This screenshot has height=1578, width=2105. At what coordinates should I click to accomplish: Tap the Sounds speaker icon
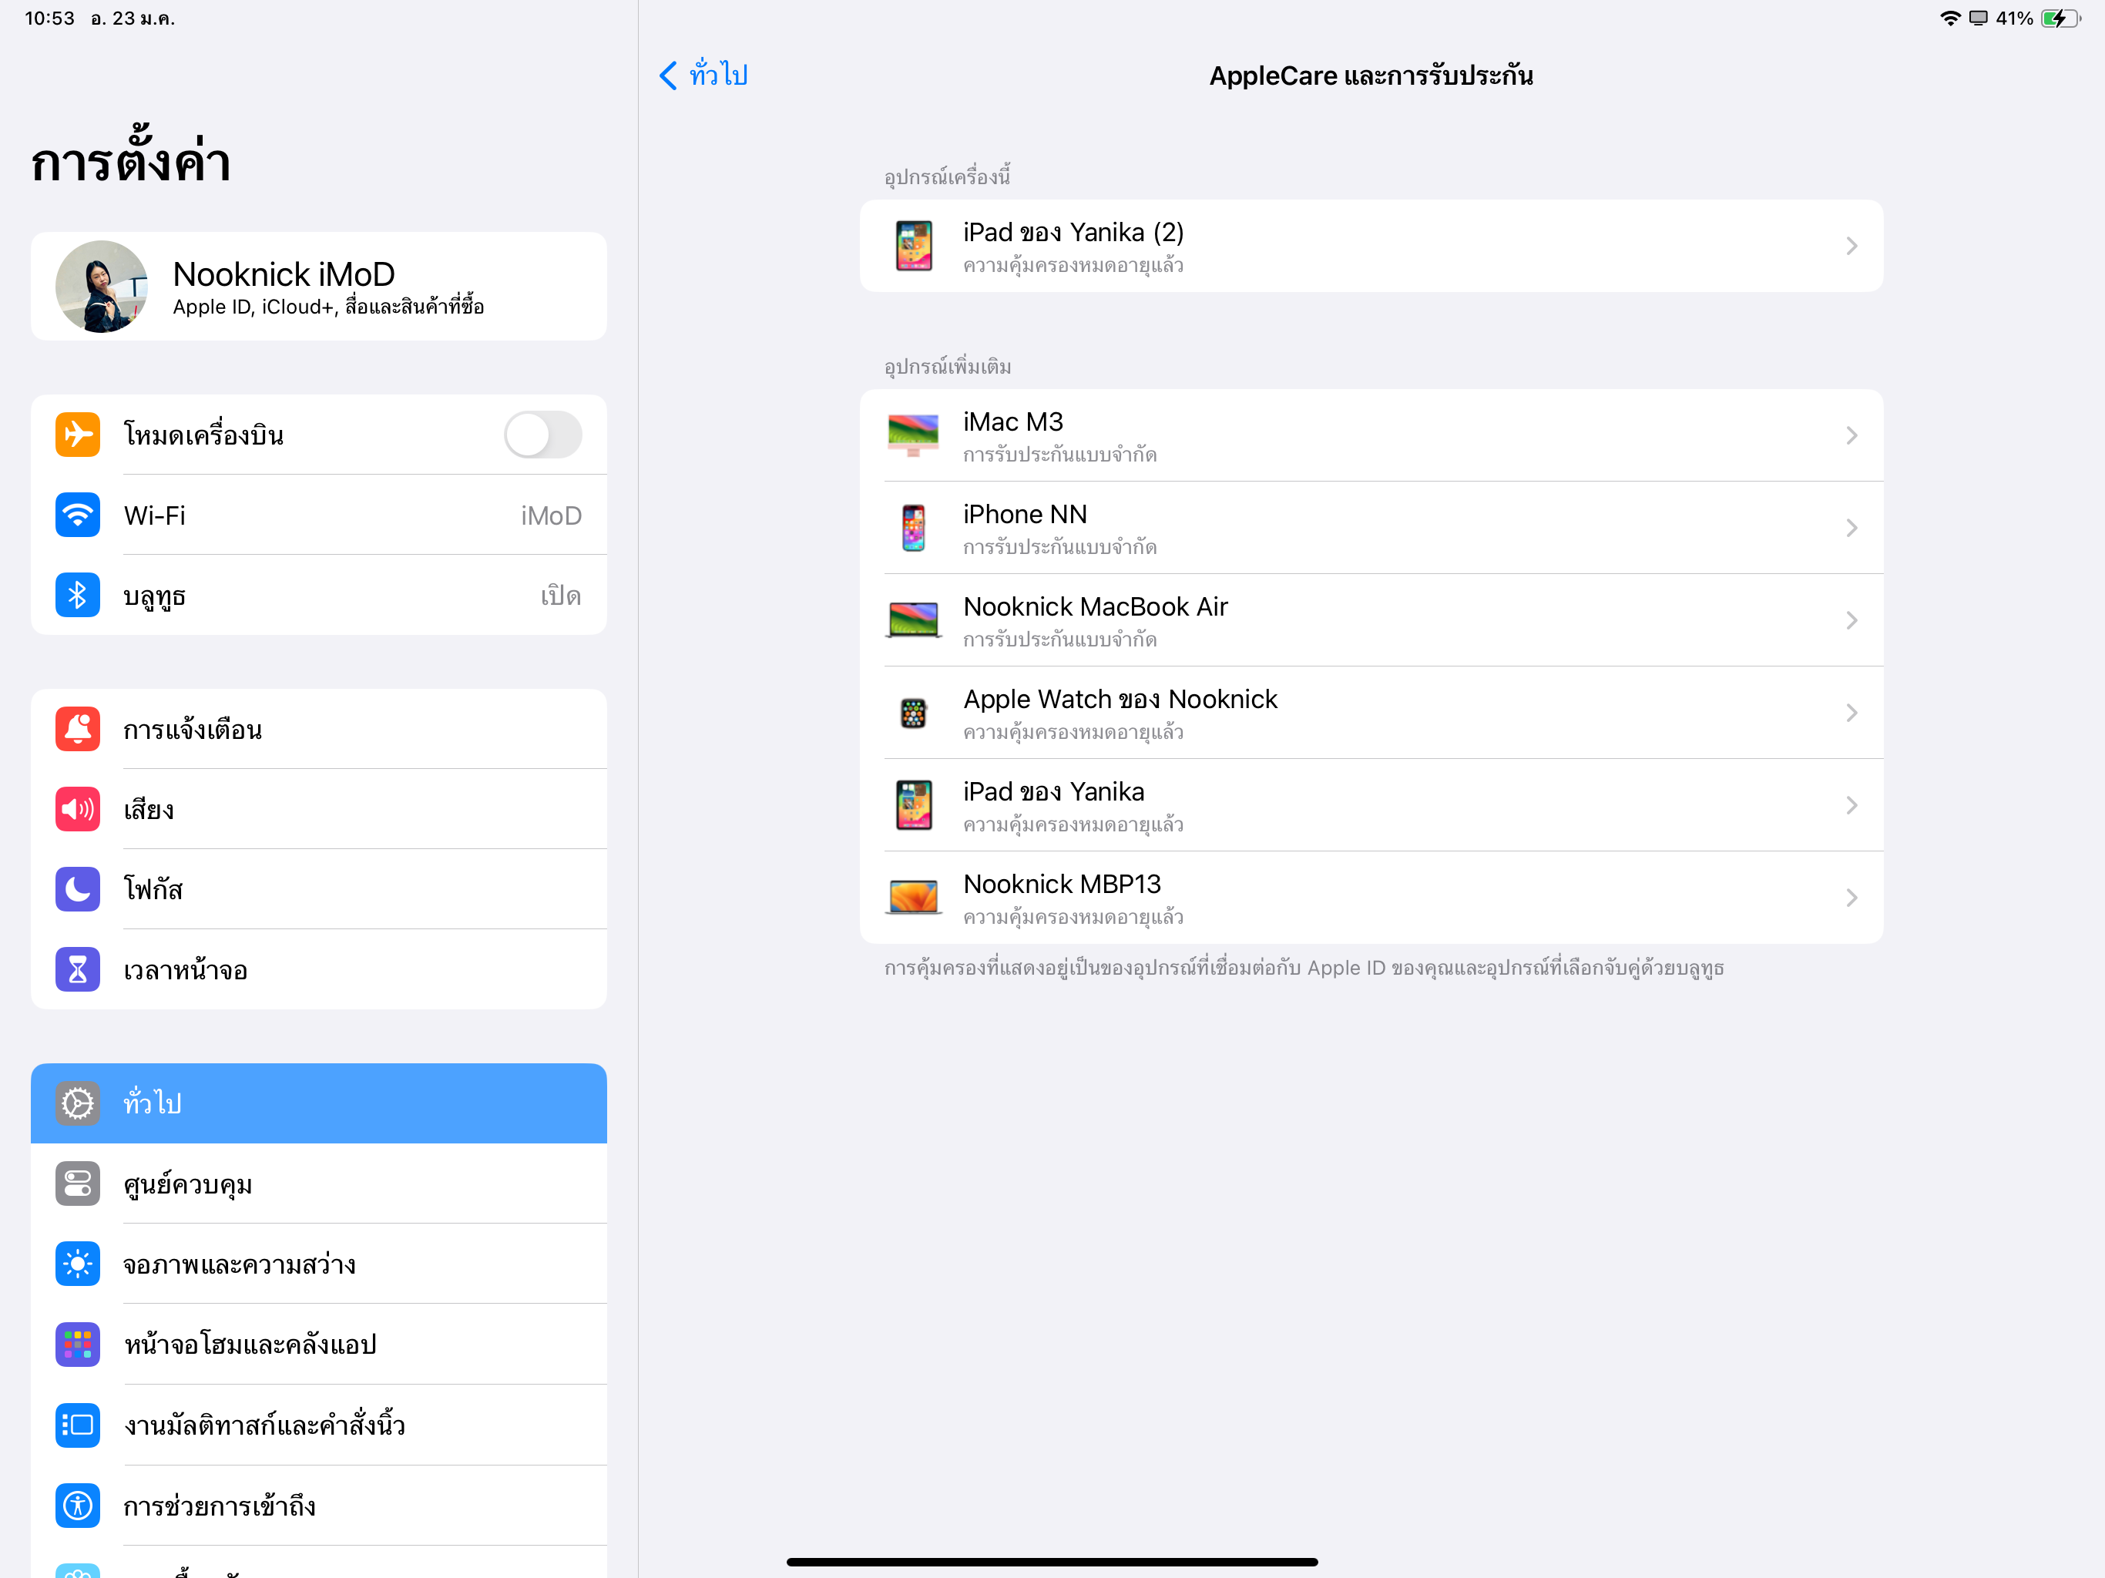pyautogui.click(x=78, y=809)
